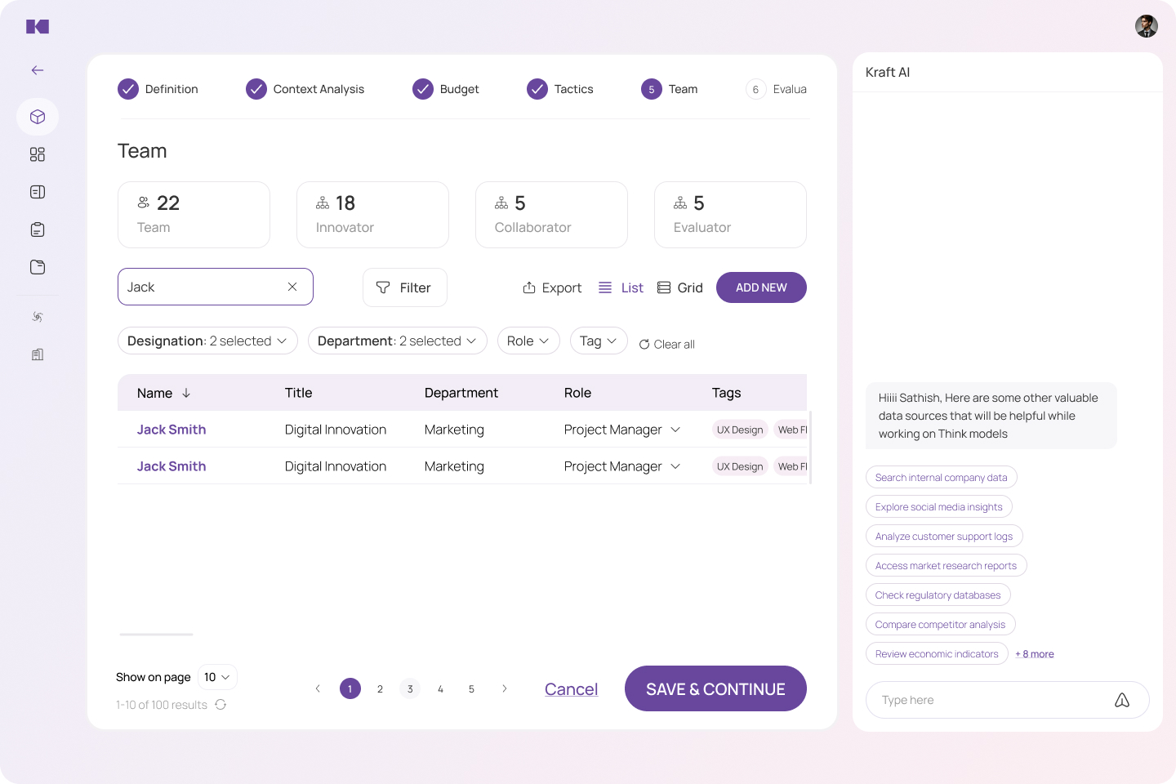This screenshot has width=1176, height=784.
Task: Go to the Budget step
Action: tap(446, 89)
